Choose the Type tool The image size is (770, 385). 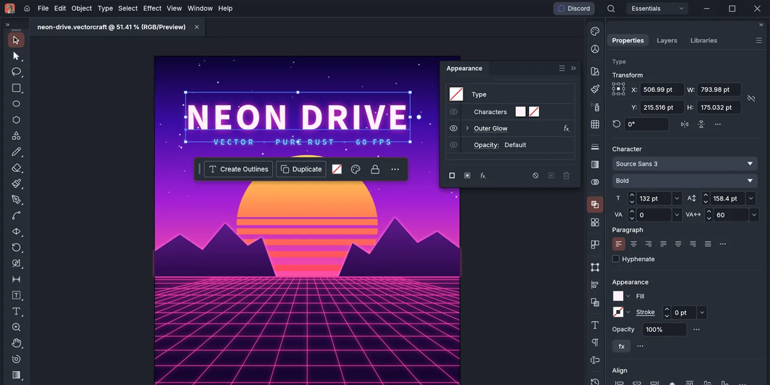click(x=16, y=311)
